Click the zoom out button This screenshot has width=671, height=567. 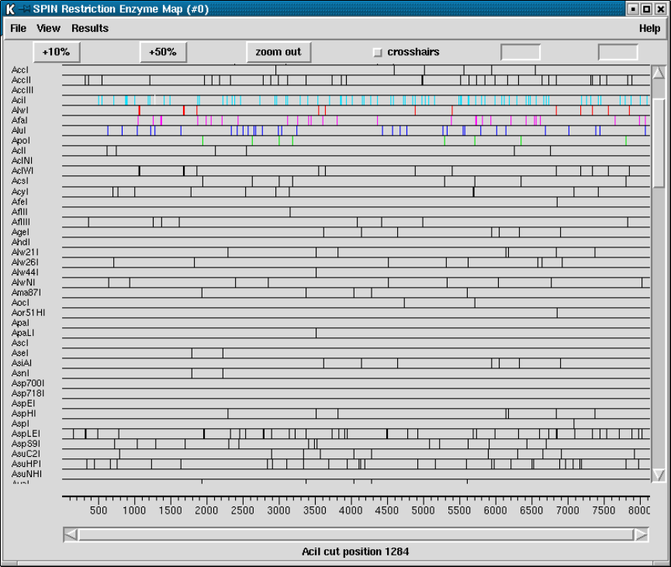(x=278, y=52)
